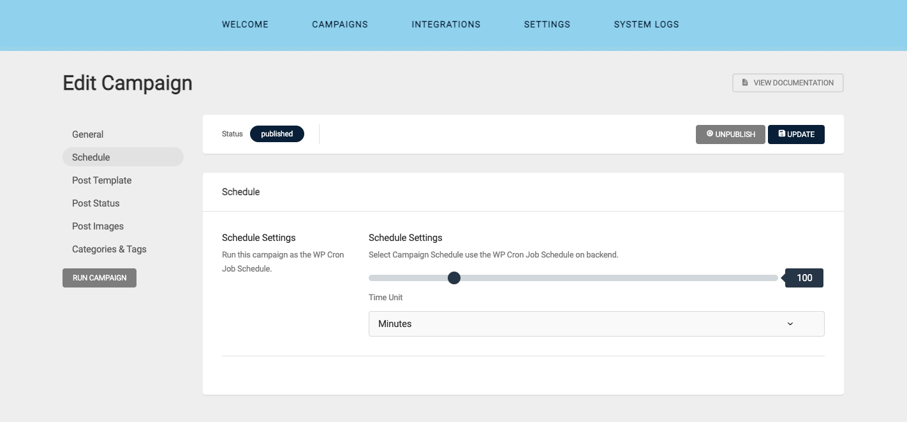The image size is (907, 422).
Task: Open Categories & Tags section
Action: pos(109,249)
